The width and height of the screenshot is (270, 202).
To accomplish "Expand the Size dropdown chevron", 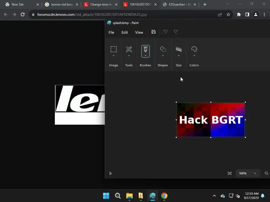I will coord(179,56).
